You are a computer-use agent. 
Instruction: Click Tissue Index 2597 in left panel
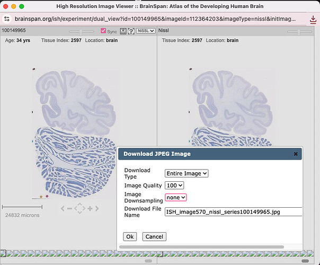pos(61,40)
